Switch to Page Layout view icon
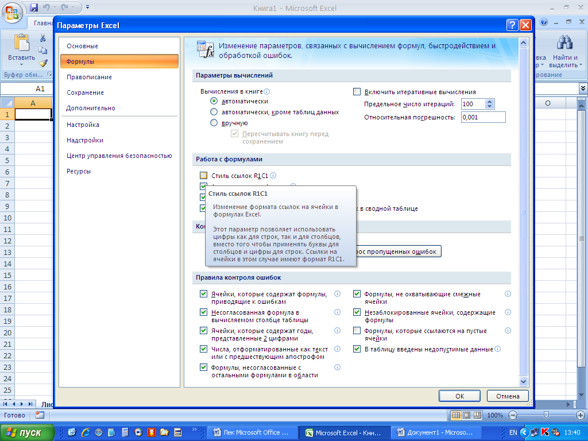The width and height of the screenshot is (588, 441). 466,415
